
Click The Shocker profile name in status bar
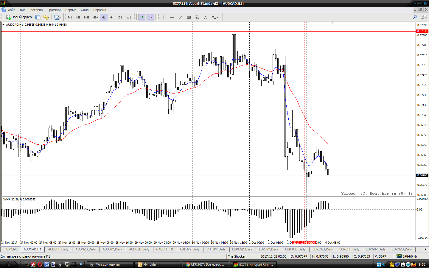tap(237, 256)
